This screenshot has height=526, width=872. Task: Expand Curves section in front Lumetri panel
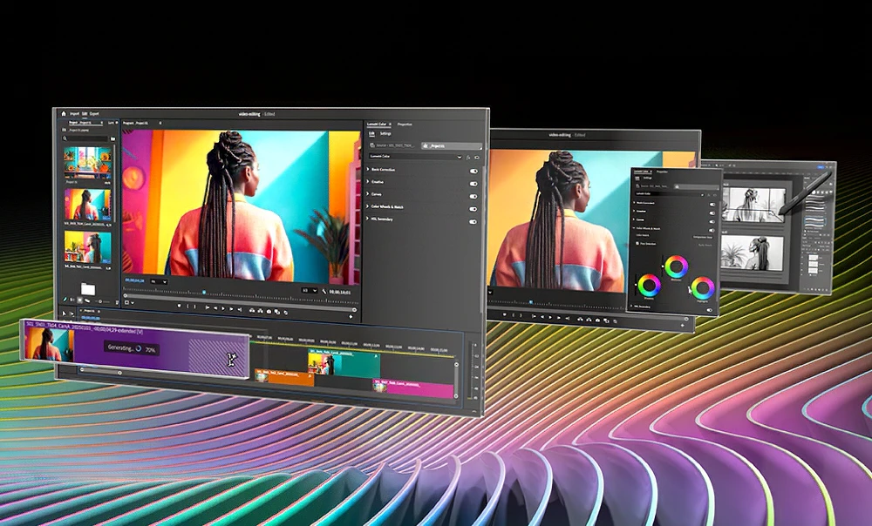368,194
